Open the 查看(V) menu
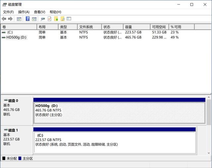 coord(39,12)
